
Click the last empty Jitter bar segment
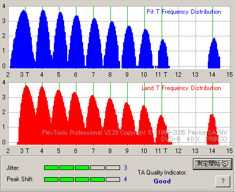pyautogui.click(x=113, y=168)
